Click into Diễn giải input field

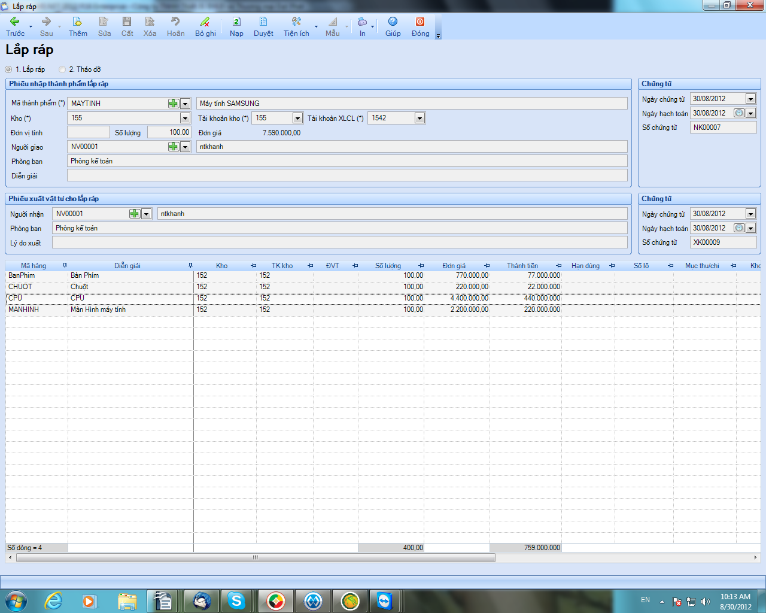pos(347,175)
